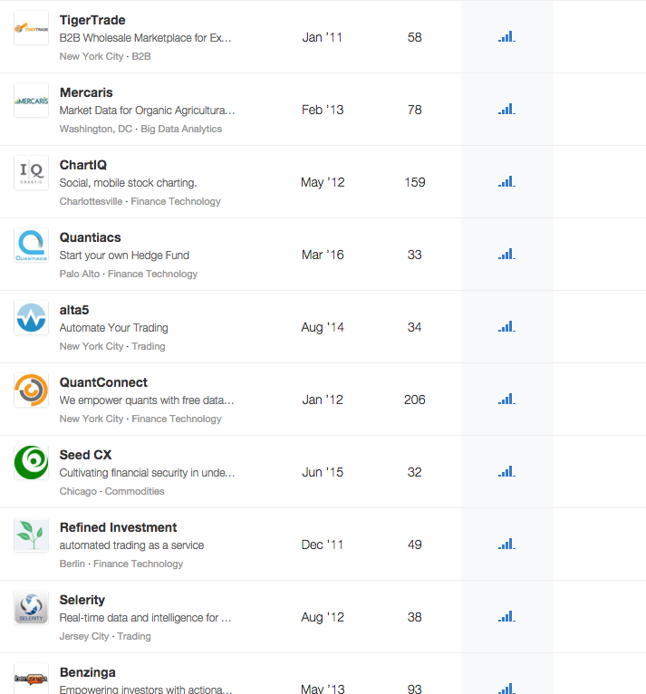This screenshot has height=694, width=646.
Task: Open the Refined Investment plant logo
Action: (31, 535)
